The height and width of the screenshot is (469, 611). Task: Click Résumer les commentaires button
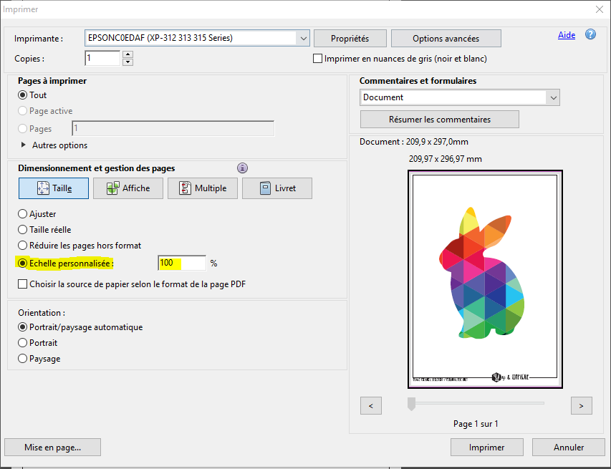point(440,119)
